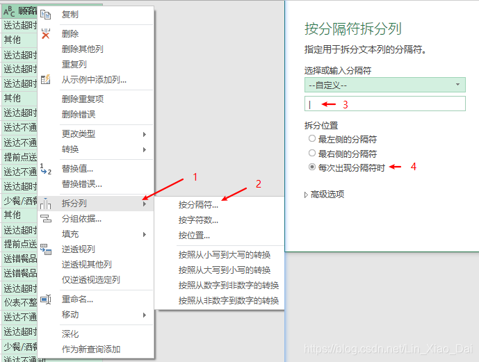The width and height of the screenshot is (479, 362).
Task: Expand the 填充 submenu arrow
Action: 145,234
